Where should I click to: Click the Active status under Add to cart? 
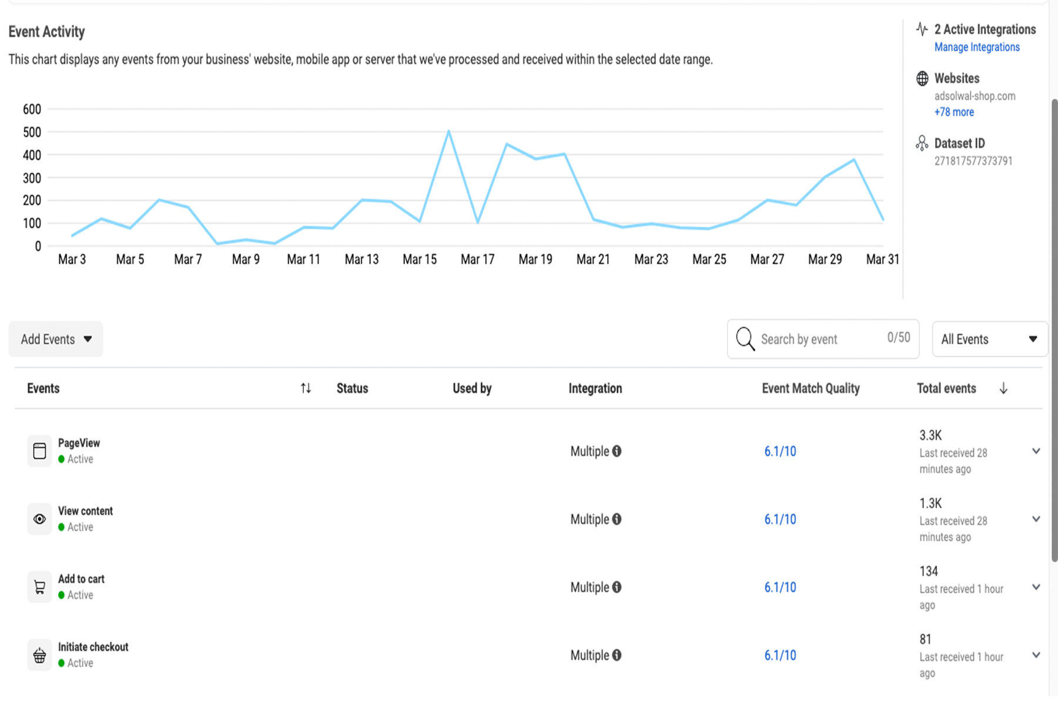pyautogui.click(x=80, y=595)
